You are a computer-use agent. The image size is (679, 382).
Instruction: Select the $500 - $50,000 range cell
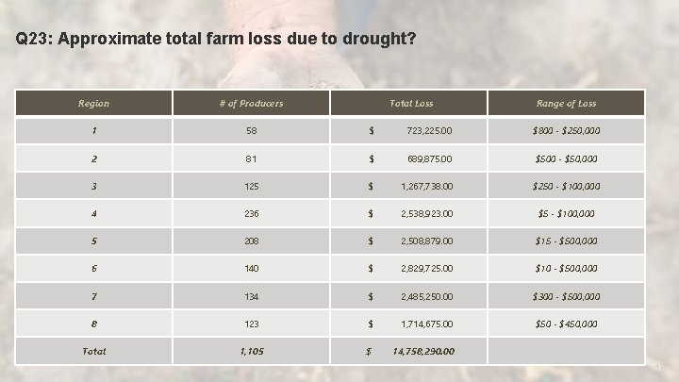click(566, 159)
